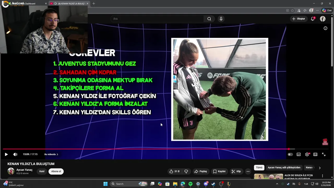The image size is (334, 188).
Task: Turn on subtitles with the captions icon
Action: 299,154
